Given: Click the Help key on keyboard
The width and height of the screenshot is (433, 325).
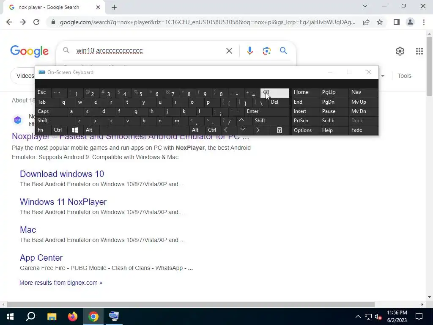Looking at the screenshot, I should [334, 130].
